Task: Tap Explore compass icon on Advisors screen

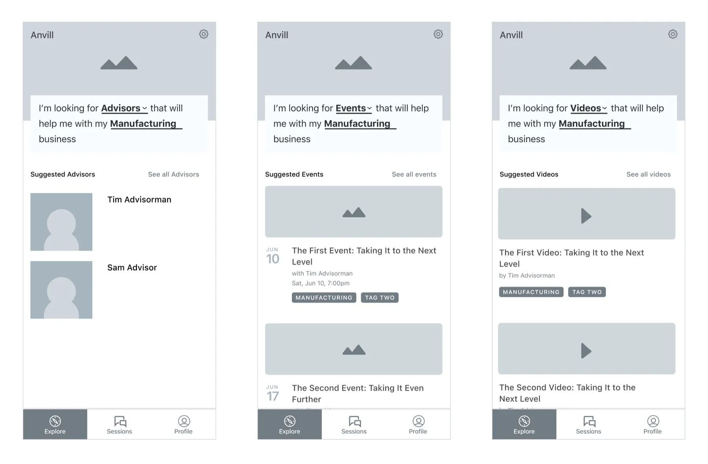Action: pos(55,421)
